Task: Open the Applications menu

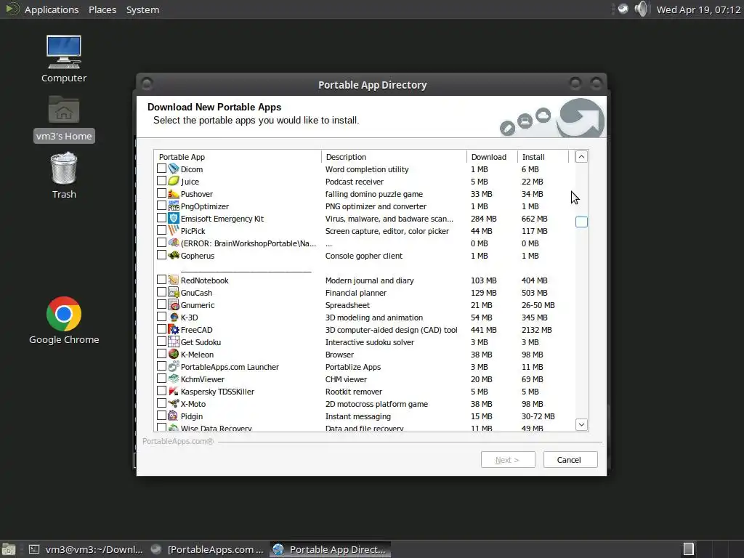Action: [52, 9]
